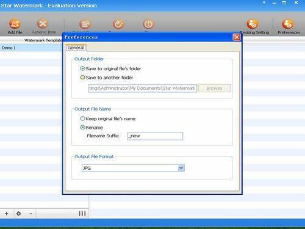
Task: Click the Remove Item toolbar icon
Action: point(43,24)
